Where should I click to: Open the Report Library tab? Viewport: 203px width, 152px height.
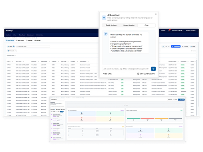[20, 40]
